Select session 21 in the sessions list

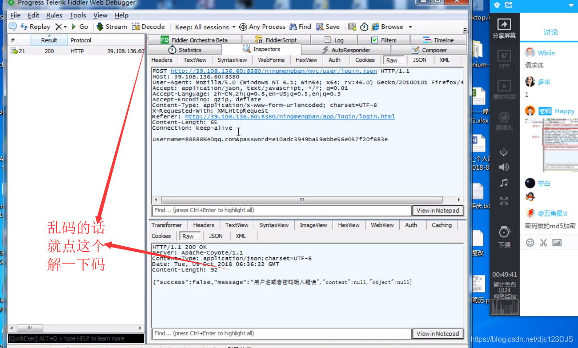(x=76, y=51)
